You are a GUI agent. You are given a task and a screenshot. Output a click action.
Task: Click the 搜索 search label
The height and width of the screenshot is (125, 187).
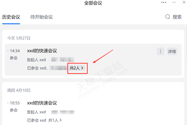[177, 17]
